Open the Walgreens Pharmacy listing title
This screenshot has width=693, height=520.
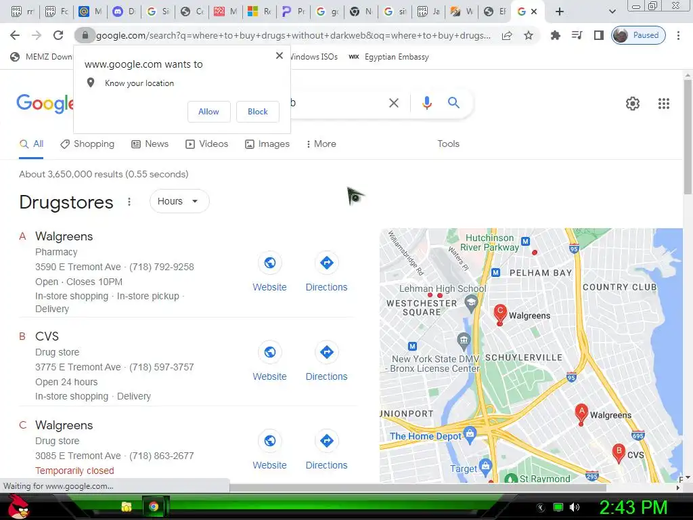(64, 236)
